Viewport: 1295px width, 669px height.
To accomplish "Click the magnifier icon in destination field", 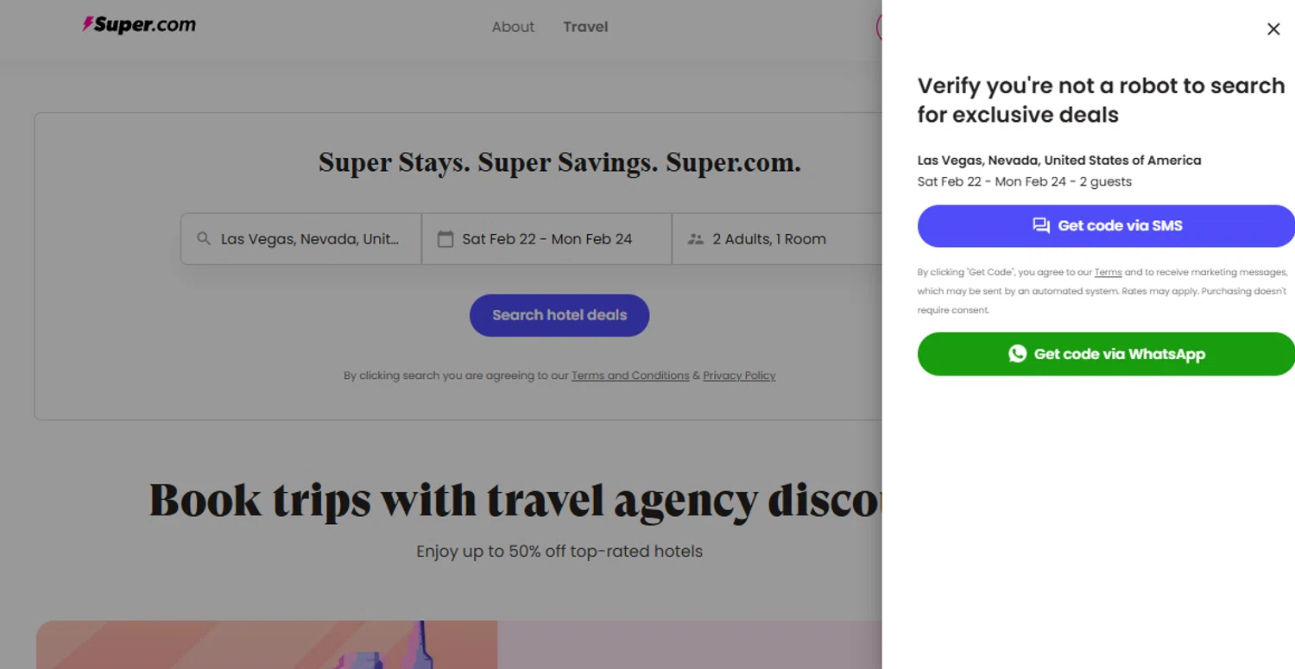I will pyautogui.click(x=204, y=239).
